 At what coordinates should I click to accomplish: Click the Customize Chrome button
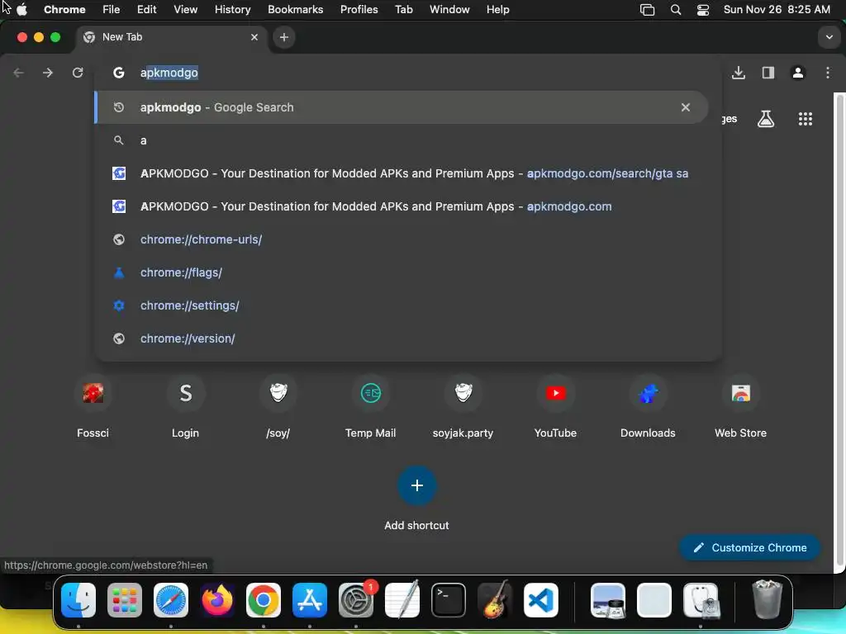(750, 548)
